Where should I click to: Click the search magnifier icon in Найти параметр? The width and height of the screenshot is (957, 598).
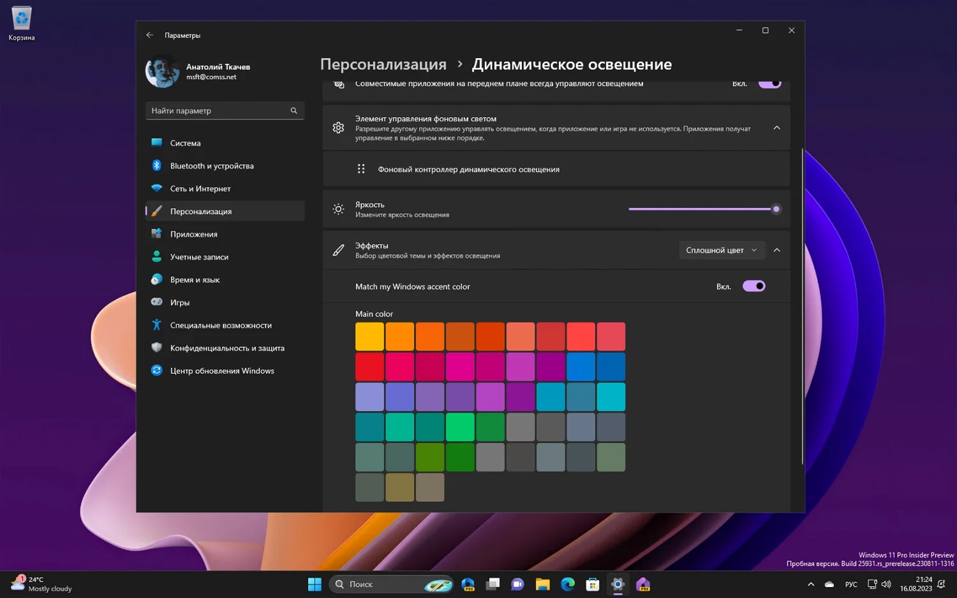tap(293, 111)
